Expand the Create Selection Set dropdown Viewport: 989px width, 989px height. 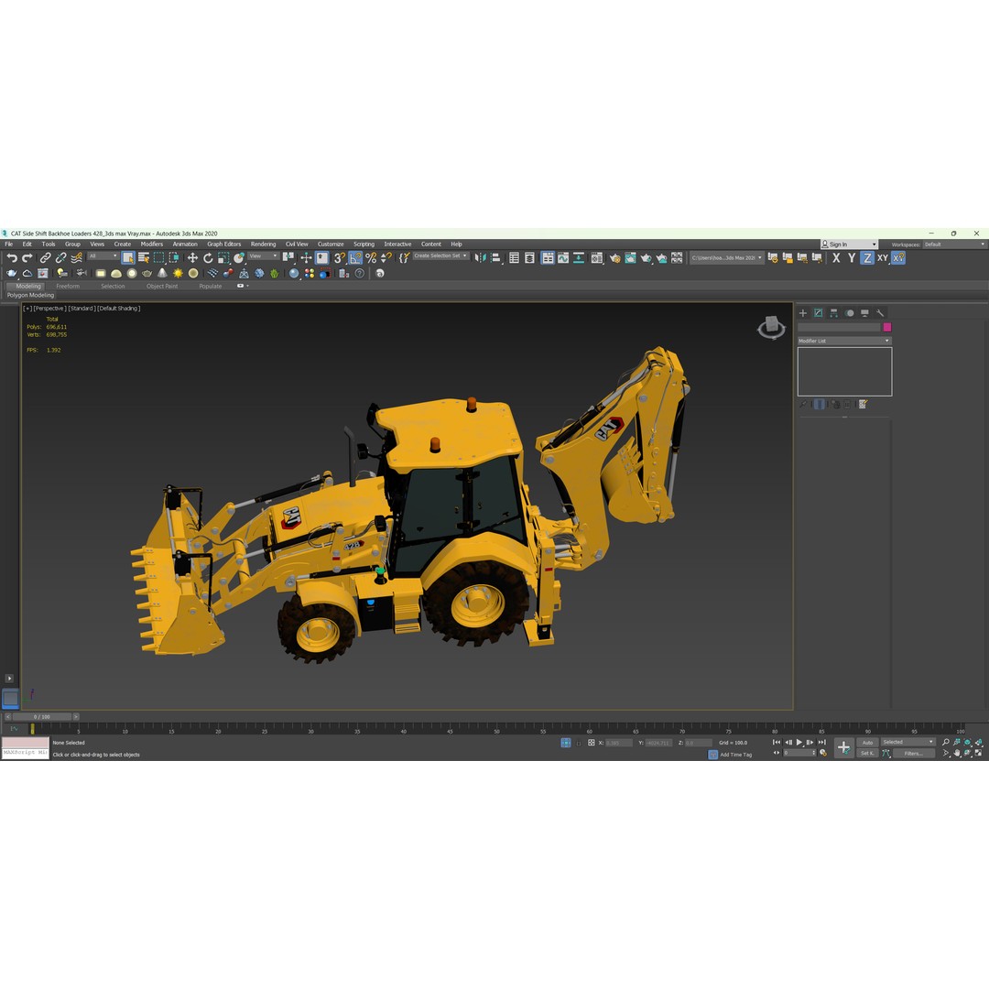[x=465, y=256]
